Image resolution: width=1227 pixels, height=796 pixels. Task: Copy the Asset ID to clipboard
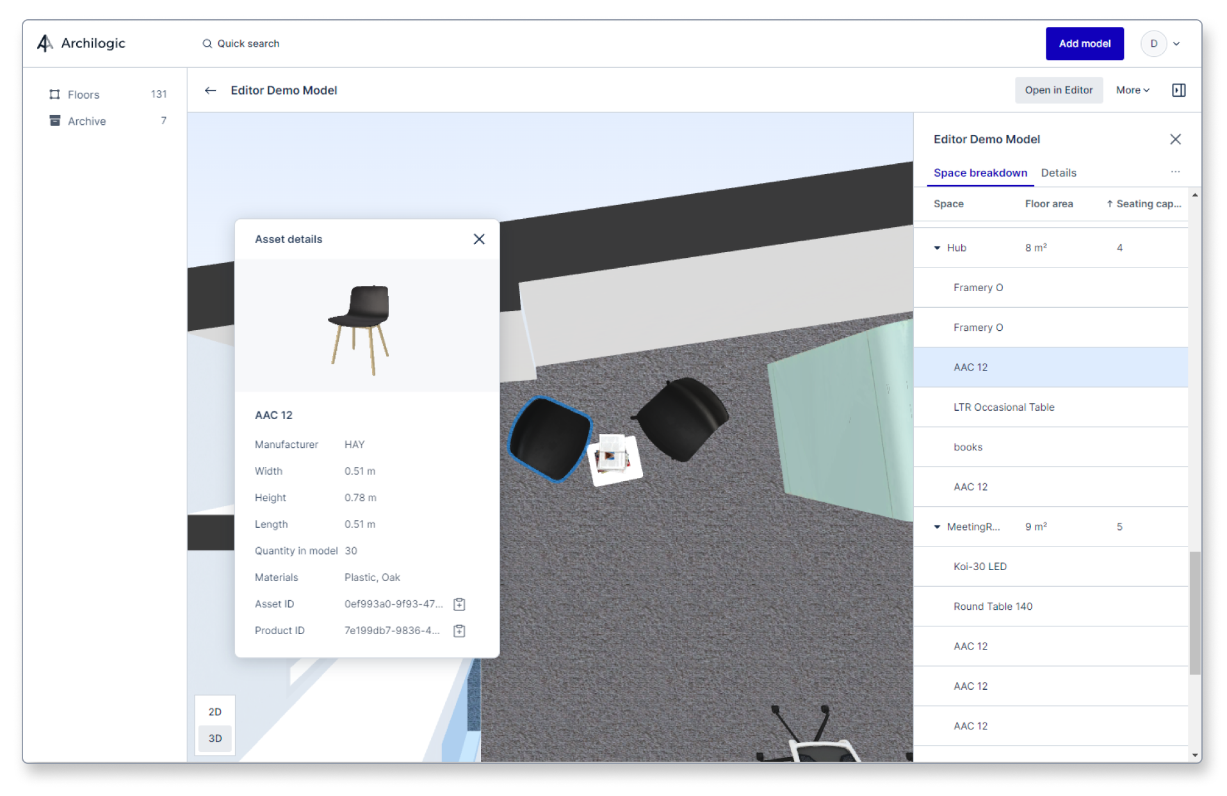459,604
